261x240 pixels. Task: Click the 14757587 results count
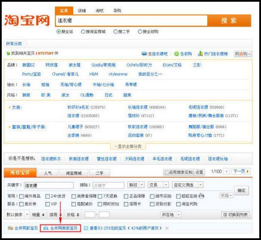pyautogui.click(x=45, y=53)
